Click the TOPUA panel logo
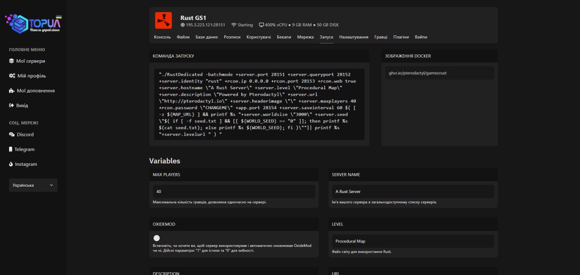This screenshot has height=275, width=580. 33,24
